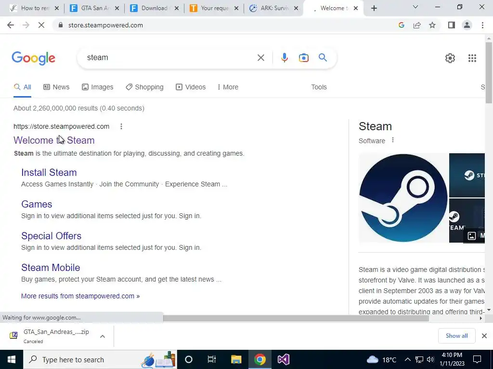Click the browser back arrow
Viewport: 493px width, 369px height.
(11, 25)
